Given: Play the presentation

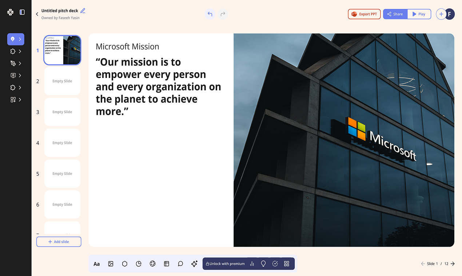Looking at the screenshot, I should click(419, 14).
